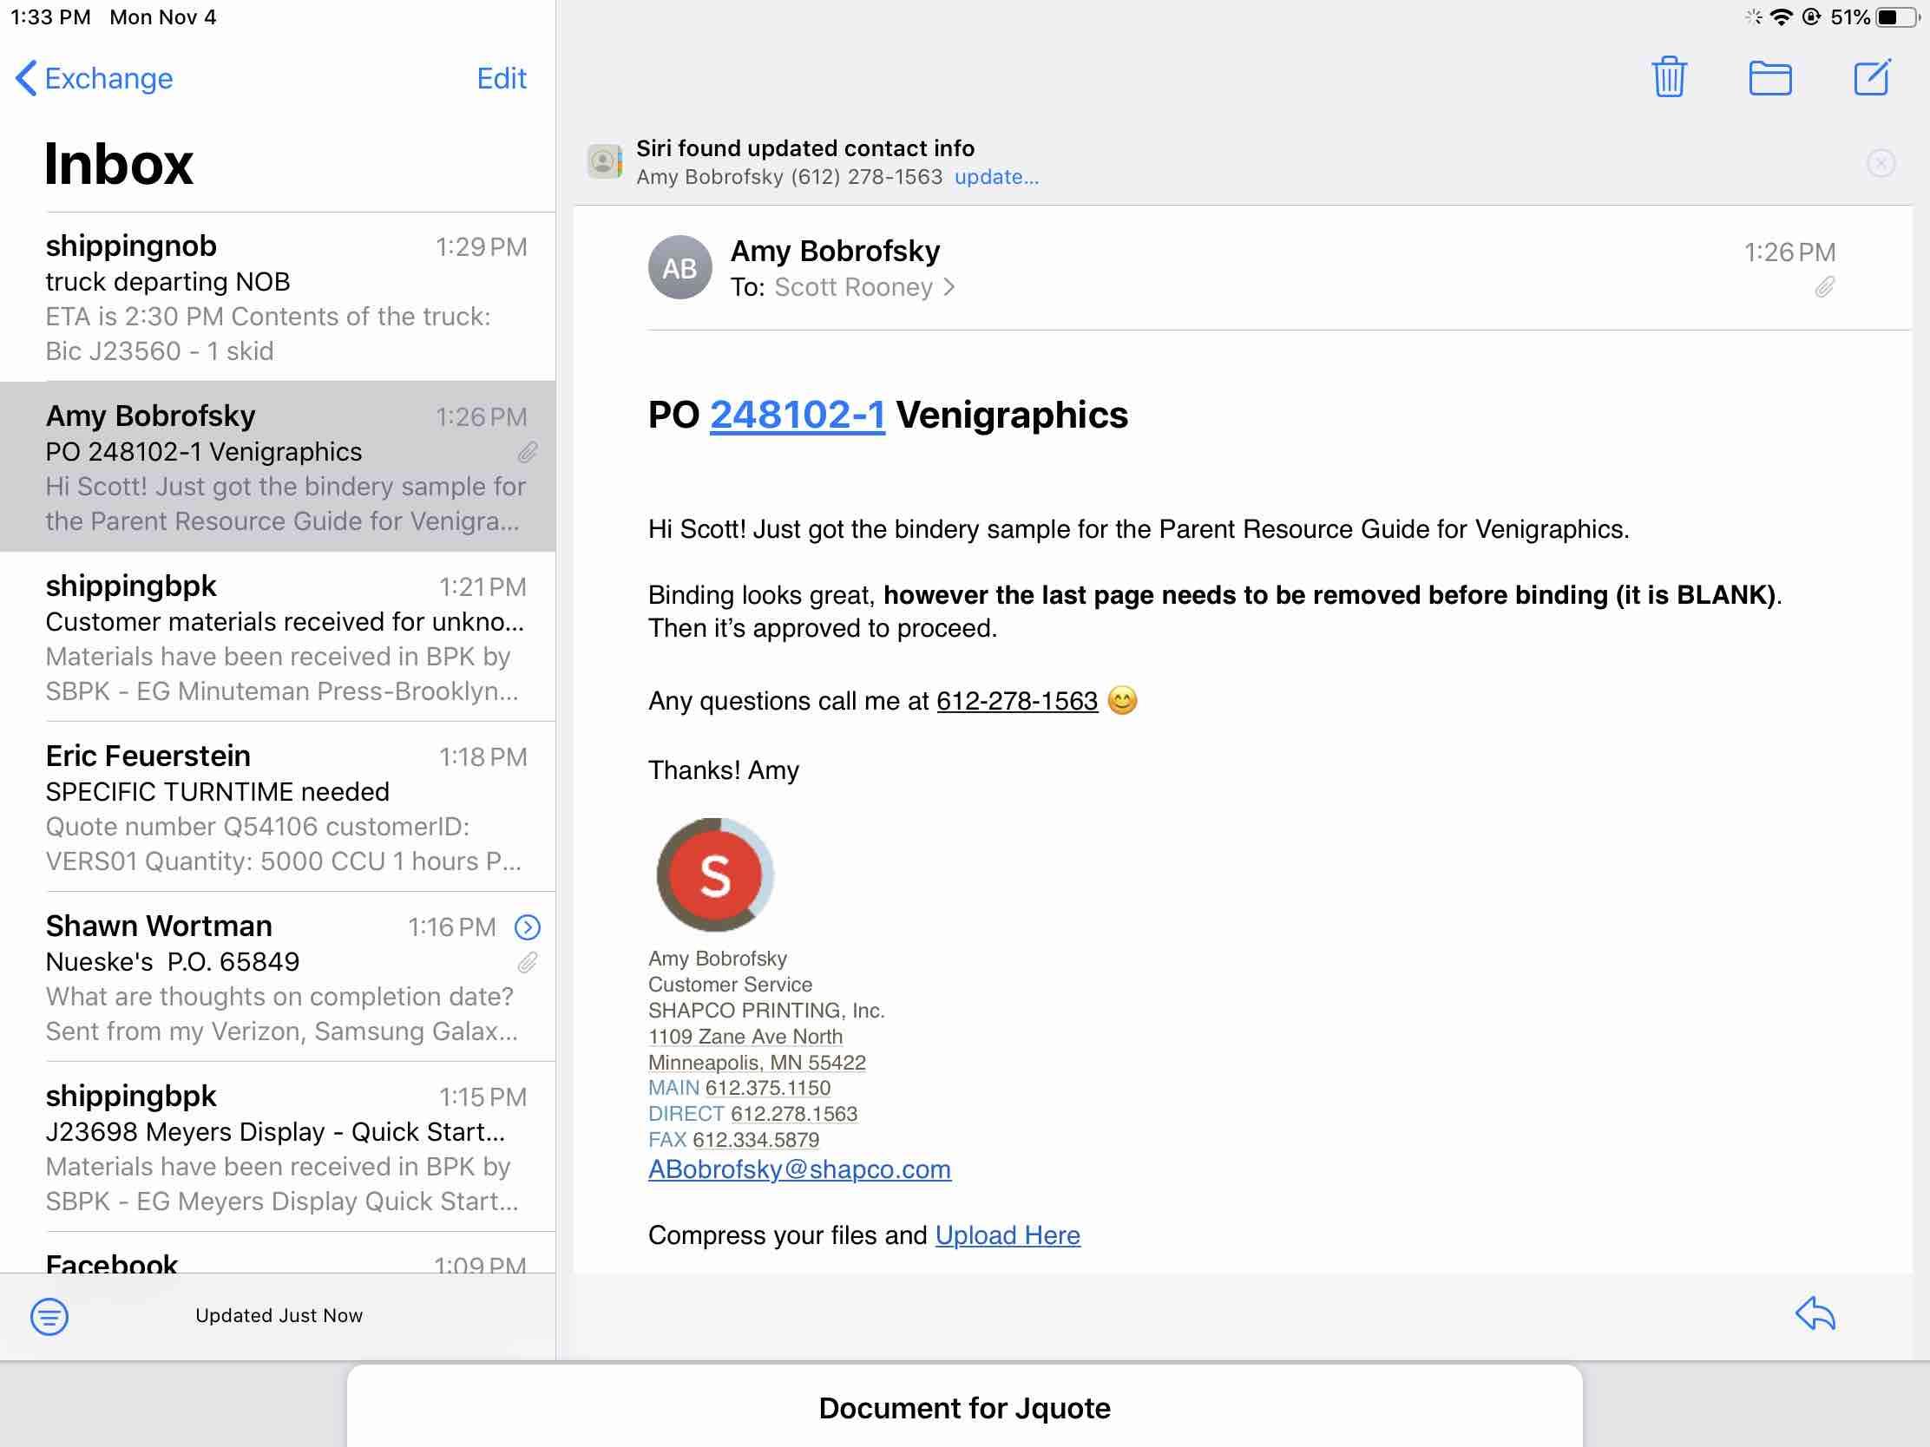Tap the inbox filter icon
Screen dimensions: 1930x1447
(x=49, y=1315)
